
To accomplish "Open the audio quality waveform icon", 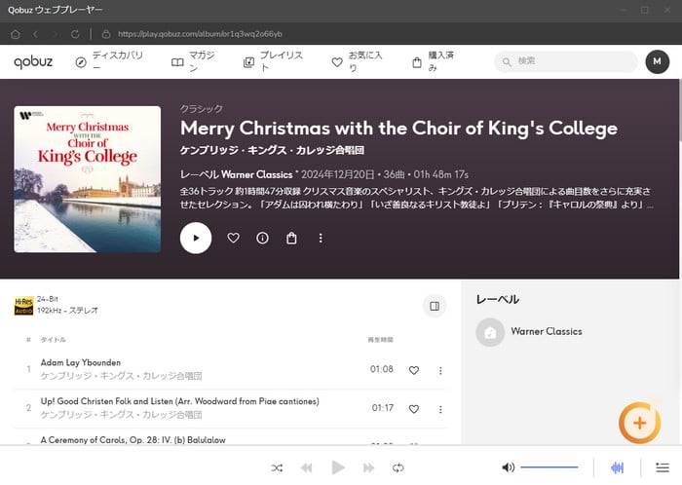I will pos(617,467).
